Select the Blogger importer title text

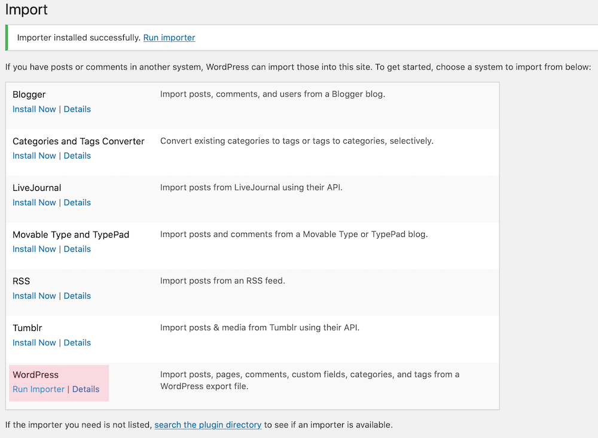29,94
